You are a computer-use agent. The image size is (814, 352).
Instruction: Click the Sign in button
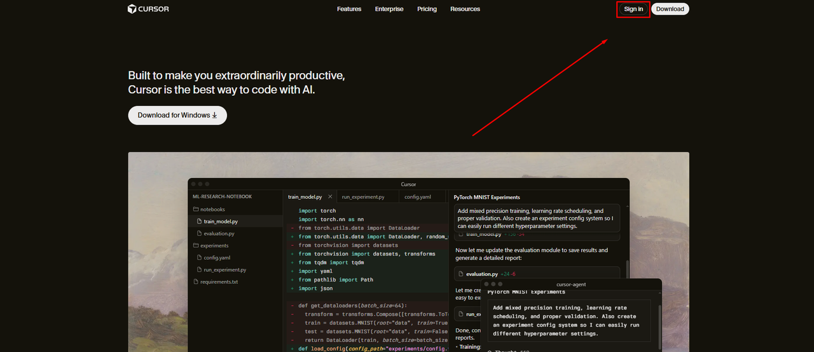(633, 9)
